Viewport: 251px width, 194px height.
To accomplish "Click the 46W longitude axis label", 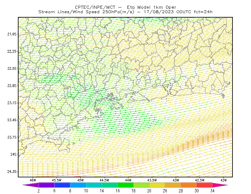I will pyautogui.click(x=33, y=180).
